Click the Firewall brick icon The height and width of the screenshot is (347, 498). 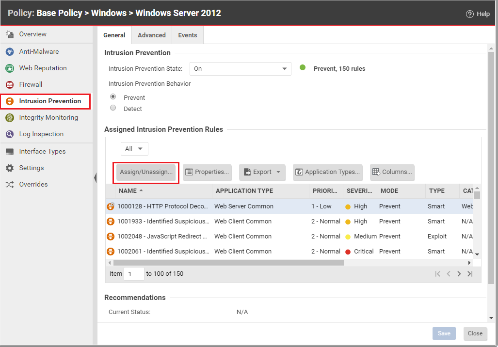tap(10, 85)
